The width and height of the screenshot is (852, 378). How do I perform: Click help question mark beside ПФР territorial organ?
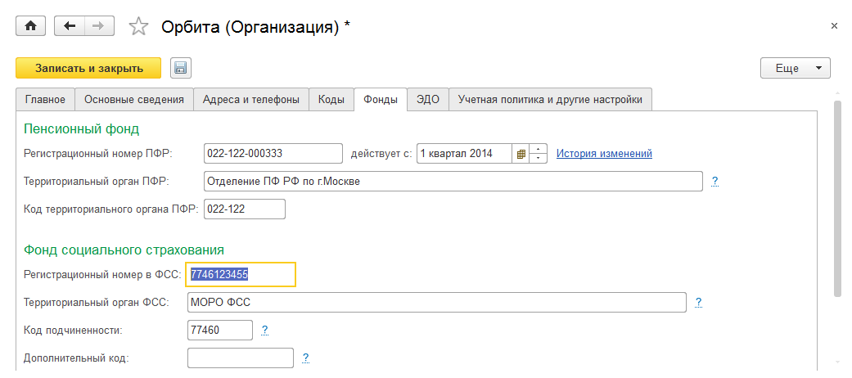(x=715, y=181)
